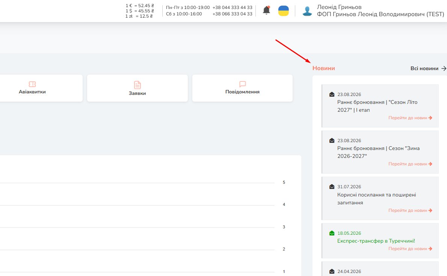Image resolution: width=447 pixels, height=276 pixels.
Task: Click phone number +38 044 333 44 33
Action: (x=233, y=7)
